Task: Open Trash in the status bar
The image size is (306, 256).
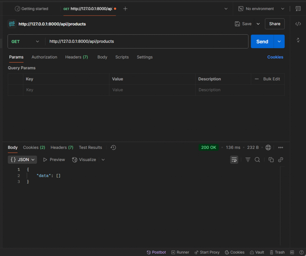Action: coord(277,252)
